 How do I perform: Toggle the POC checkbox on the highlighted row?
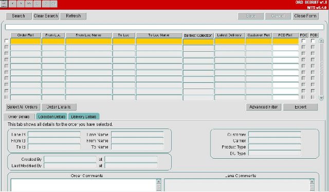pos(303,41)
